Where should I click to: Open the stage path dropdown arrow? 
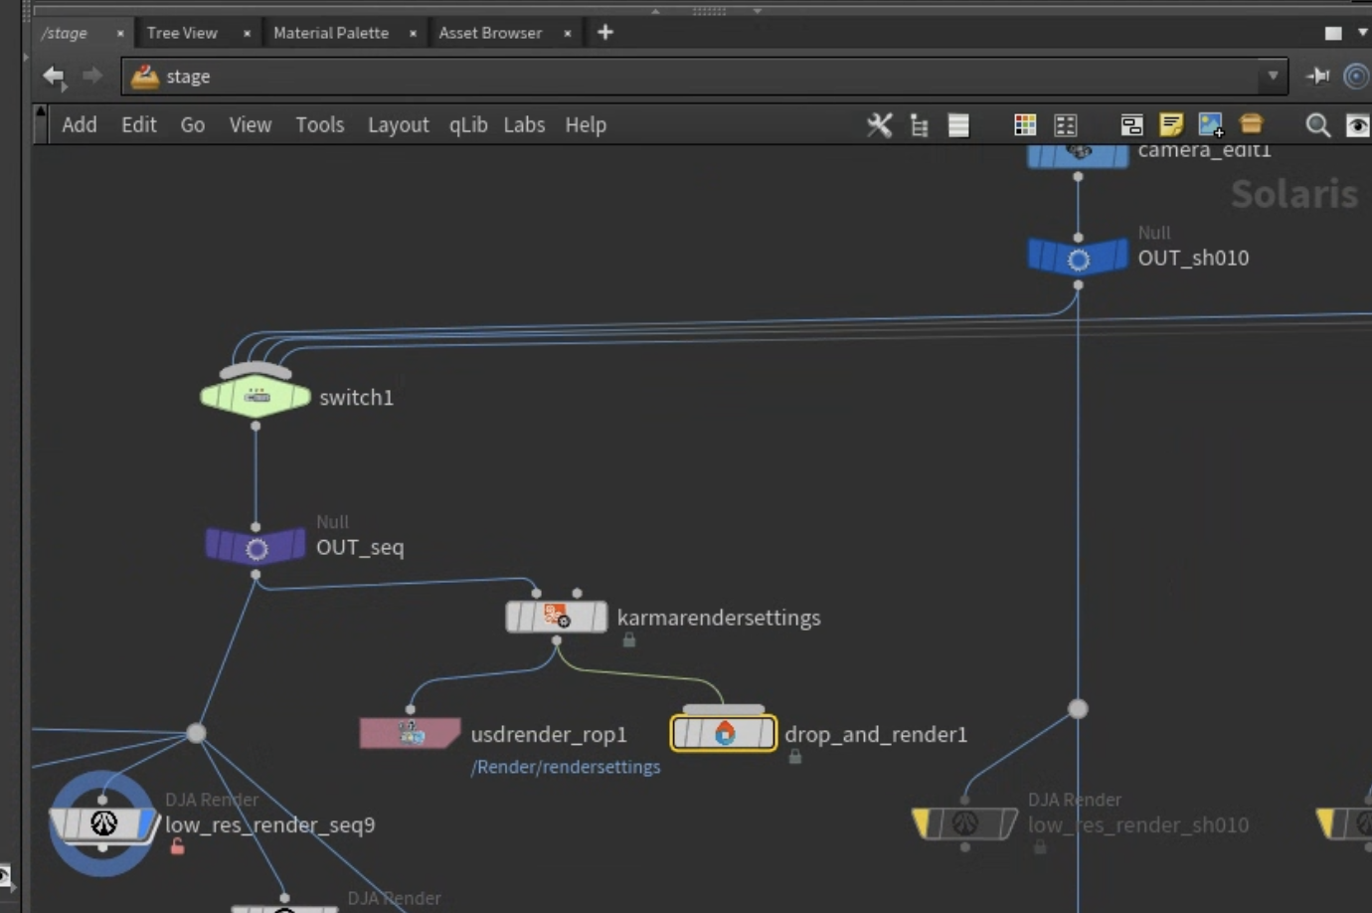tap(1274, 76)
